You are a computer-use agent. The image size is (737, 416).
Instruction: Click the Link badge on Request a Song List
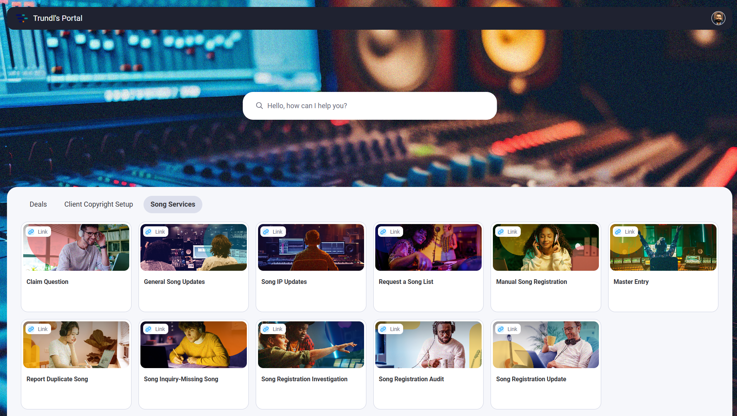coord(390,232)
